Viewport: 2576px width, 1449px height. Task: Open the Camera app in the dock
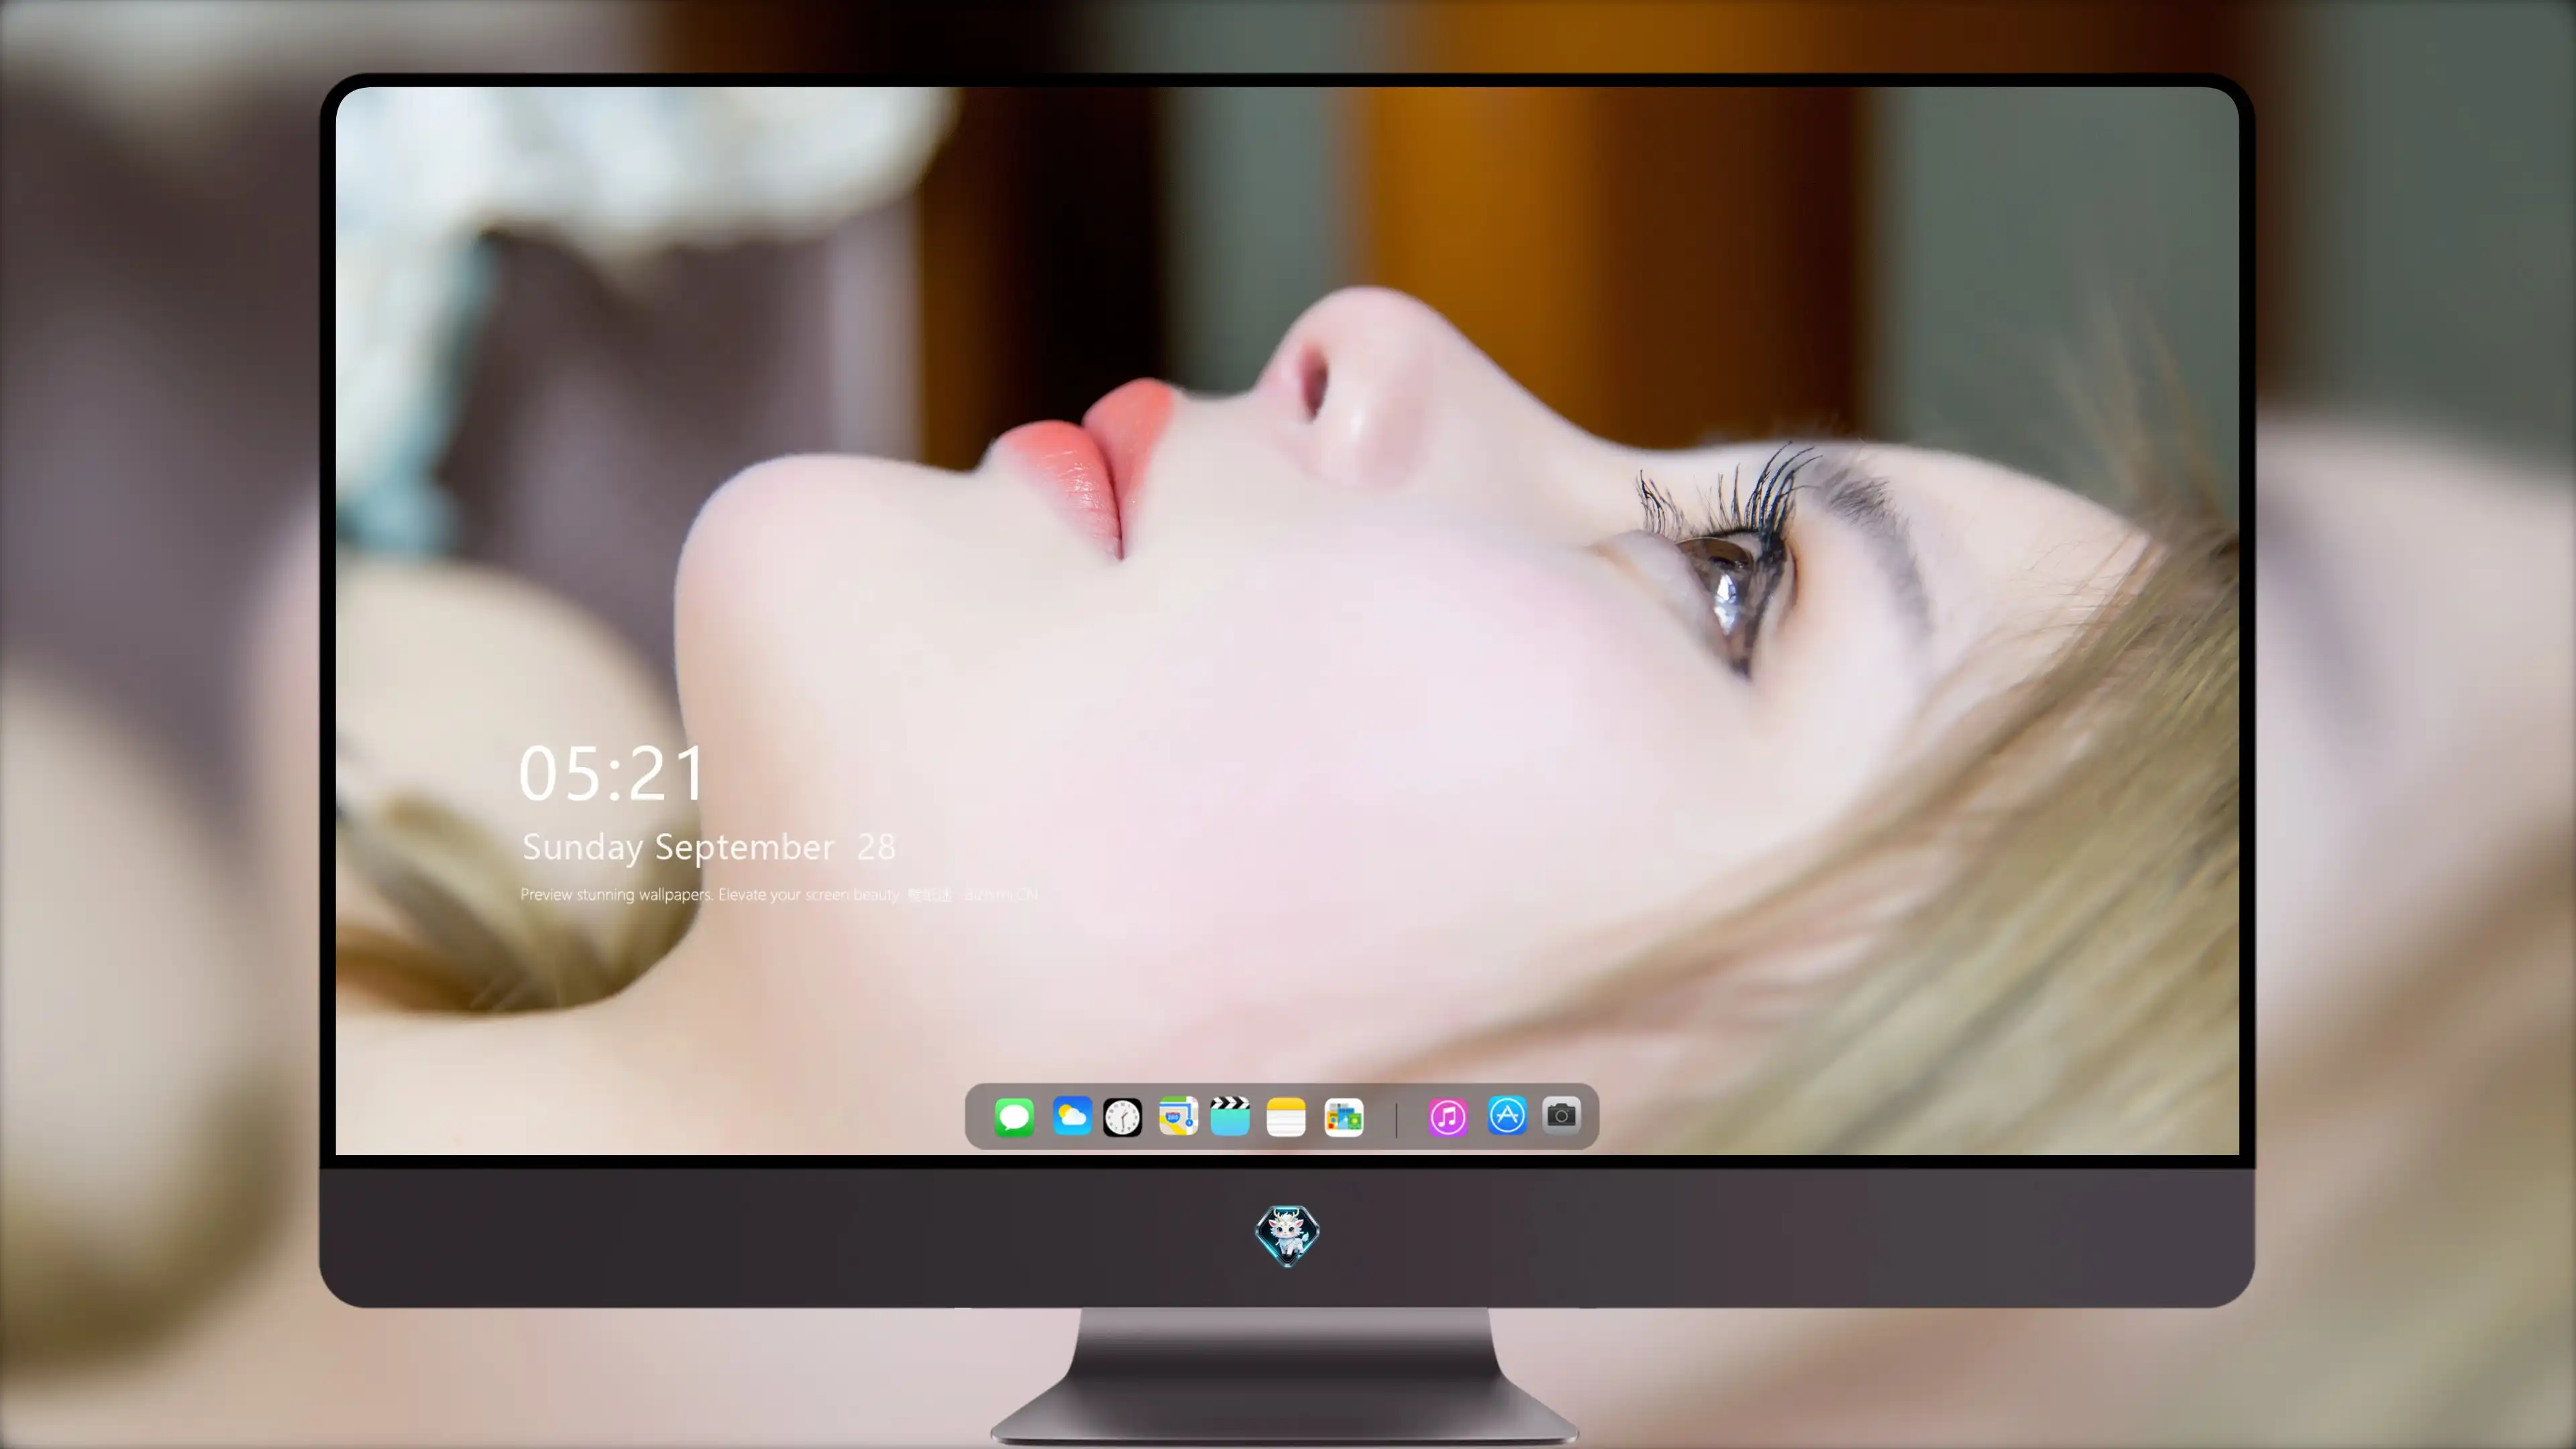(x=1561, y=1115)
